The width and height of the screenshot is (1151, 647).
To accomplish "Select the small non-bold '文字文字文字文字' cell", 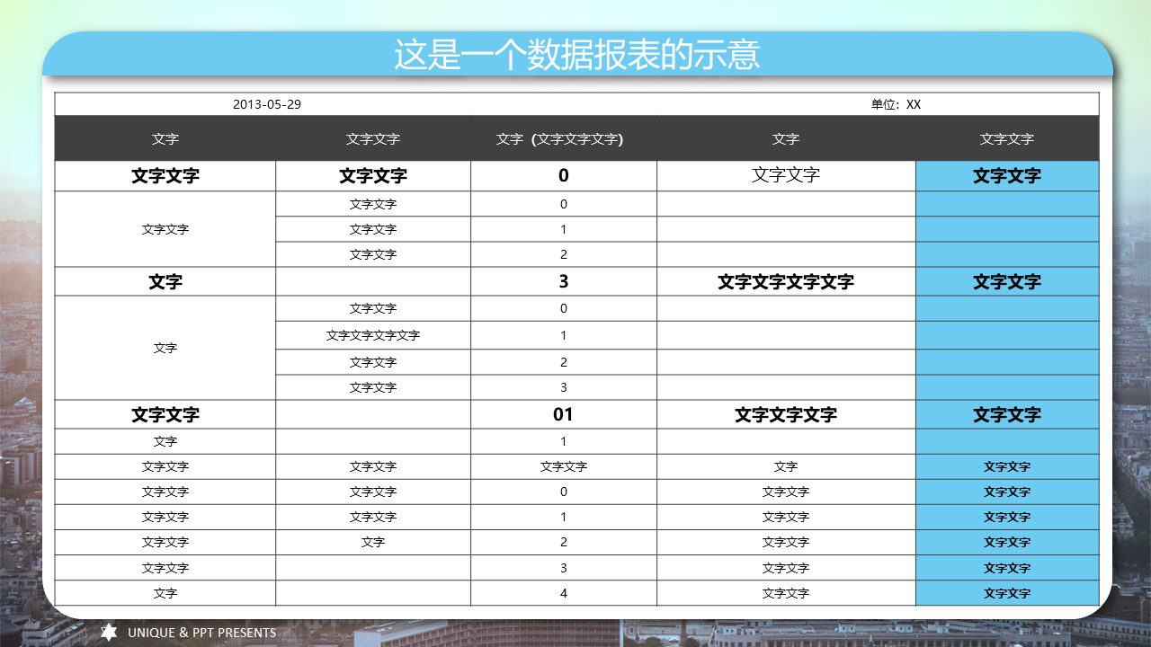I will click(x=373, y=336).
